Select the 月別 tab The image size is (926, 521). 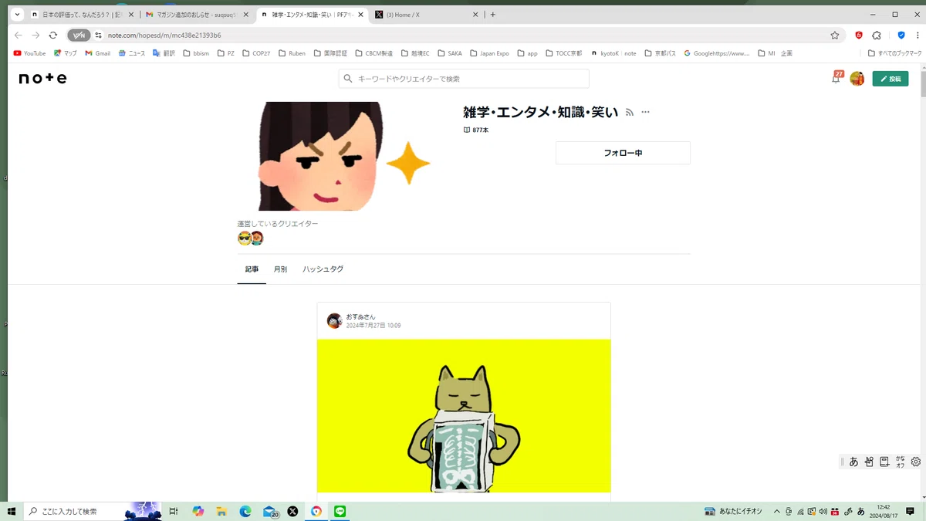coord(280,269)
